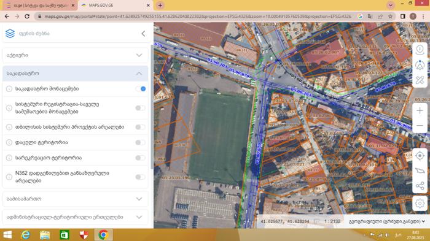Viewport: 430px width, 241px height.
Task: Enable სისტემური რეგისტრაცია-საველე სამუშაოების მონაცემები switch
Action: (x=141, y=108)
